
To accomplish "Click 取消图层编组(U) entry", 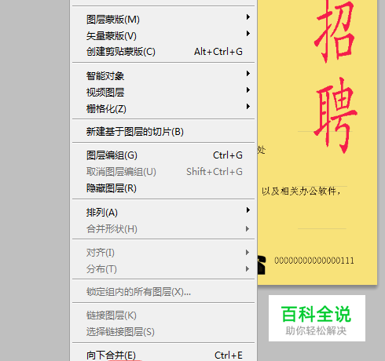I will [x=163, y=172].
